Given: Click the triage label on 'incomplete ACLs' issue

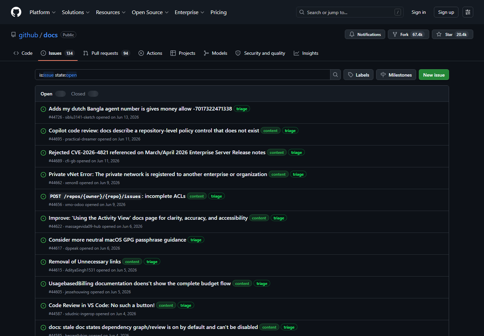Looking at the screenshot, I should point(216,196).
